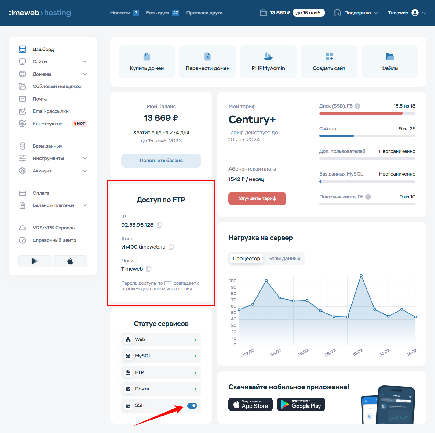Open PHPMyAdmin shortcut tile
435x433 pixels.
(268, 62)
